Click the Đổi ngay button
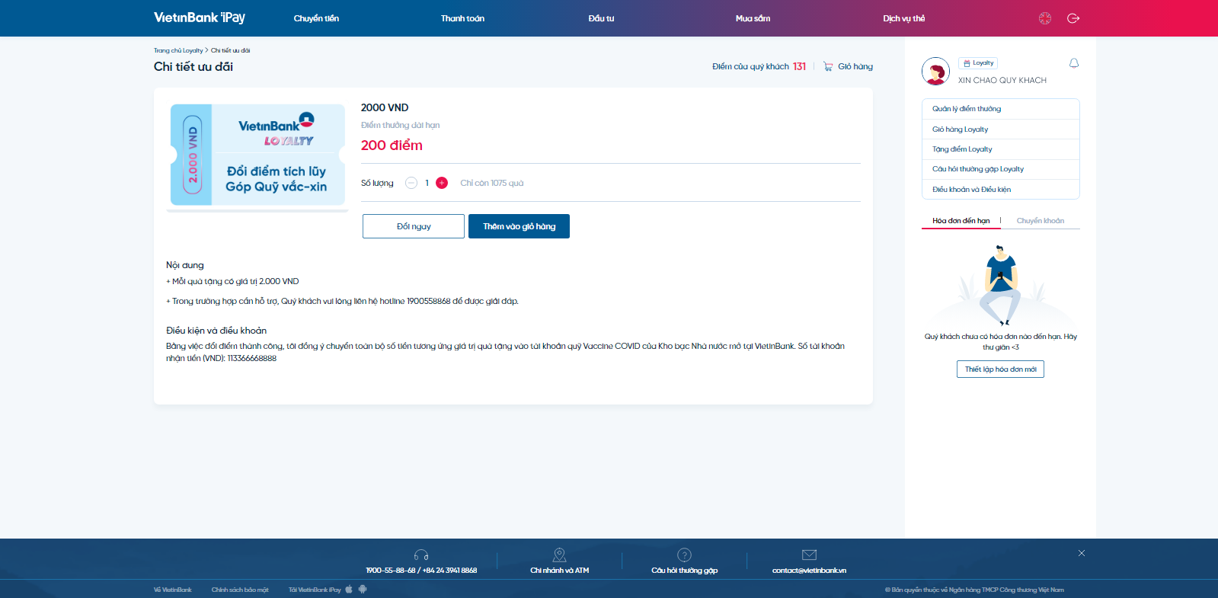The image size is (1218, 598). tap(414, 226)
